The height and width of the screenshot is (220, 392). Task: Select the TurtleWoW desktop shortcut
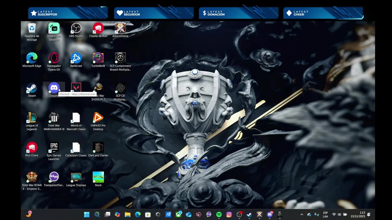pos(98,60)
